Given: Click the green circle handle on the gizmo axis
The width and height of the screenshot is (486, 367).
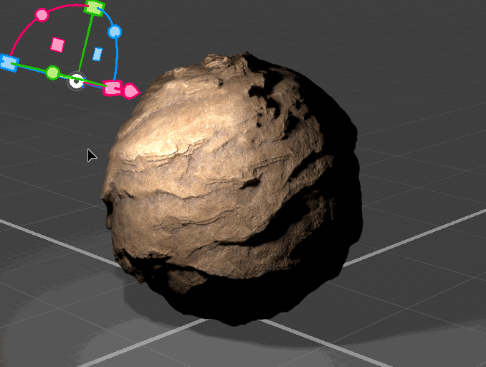Looking at the screenshot, I should (53, 73).
